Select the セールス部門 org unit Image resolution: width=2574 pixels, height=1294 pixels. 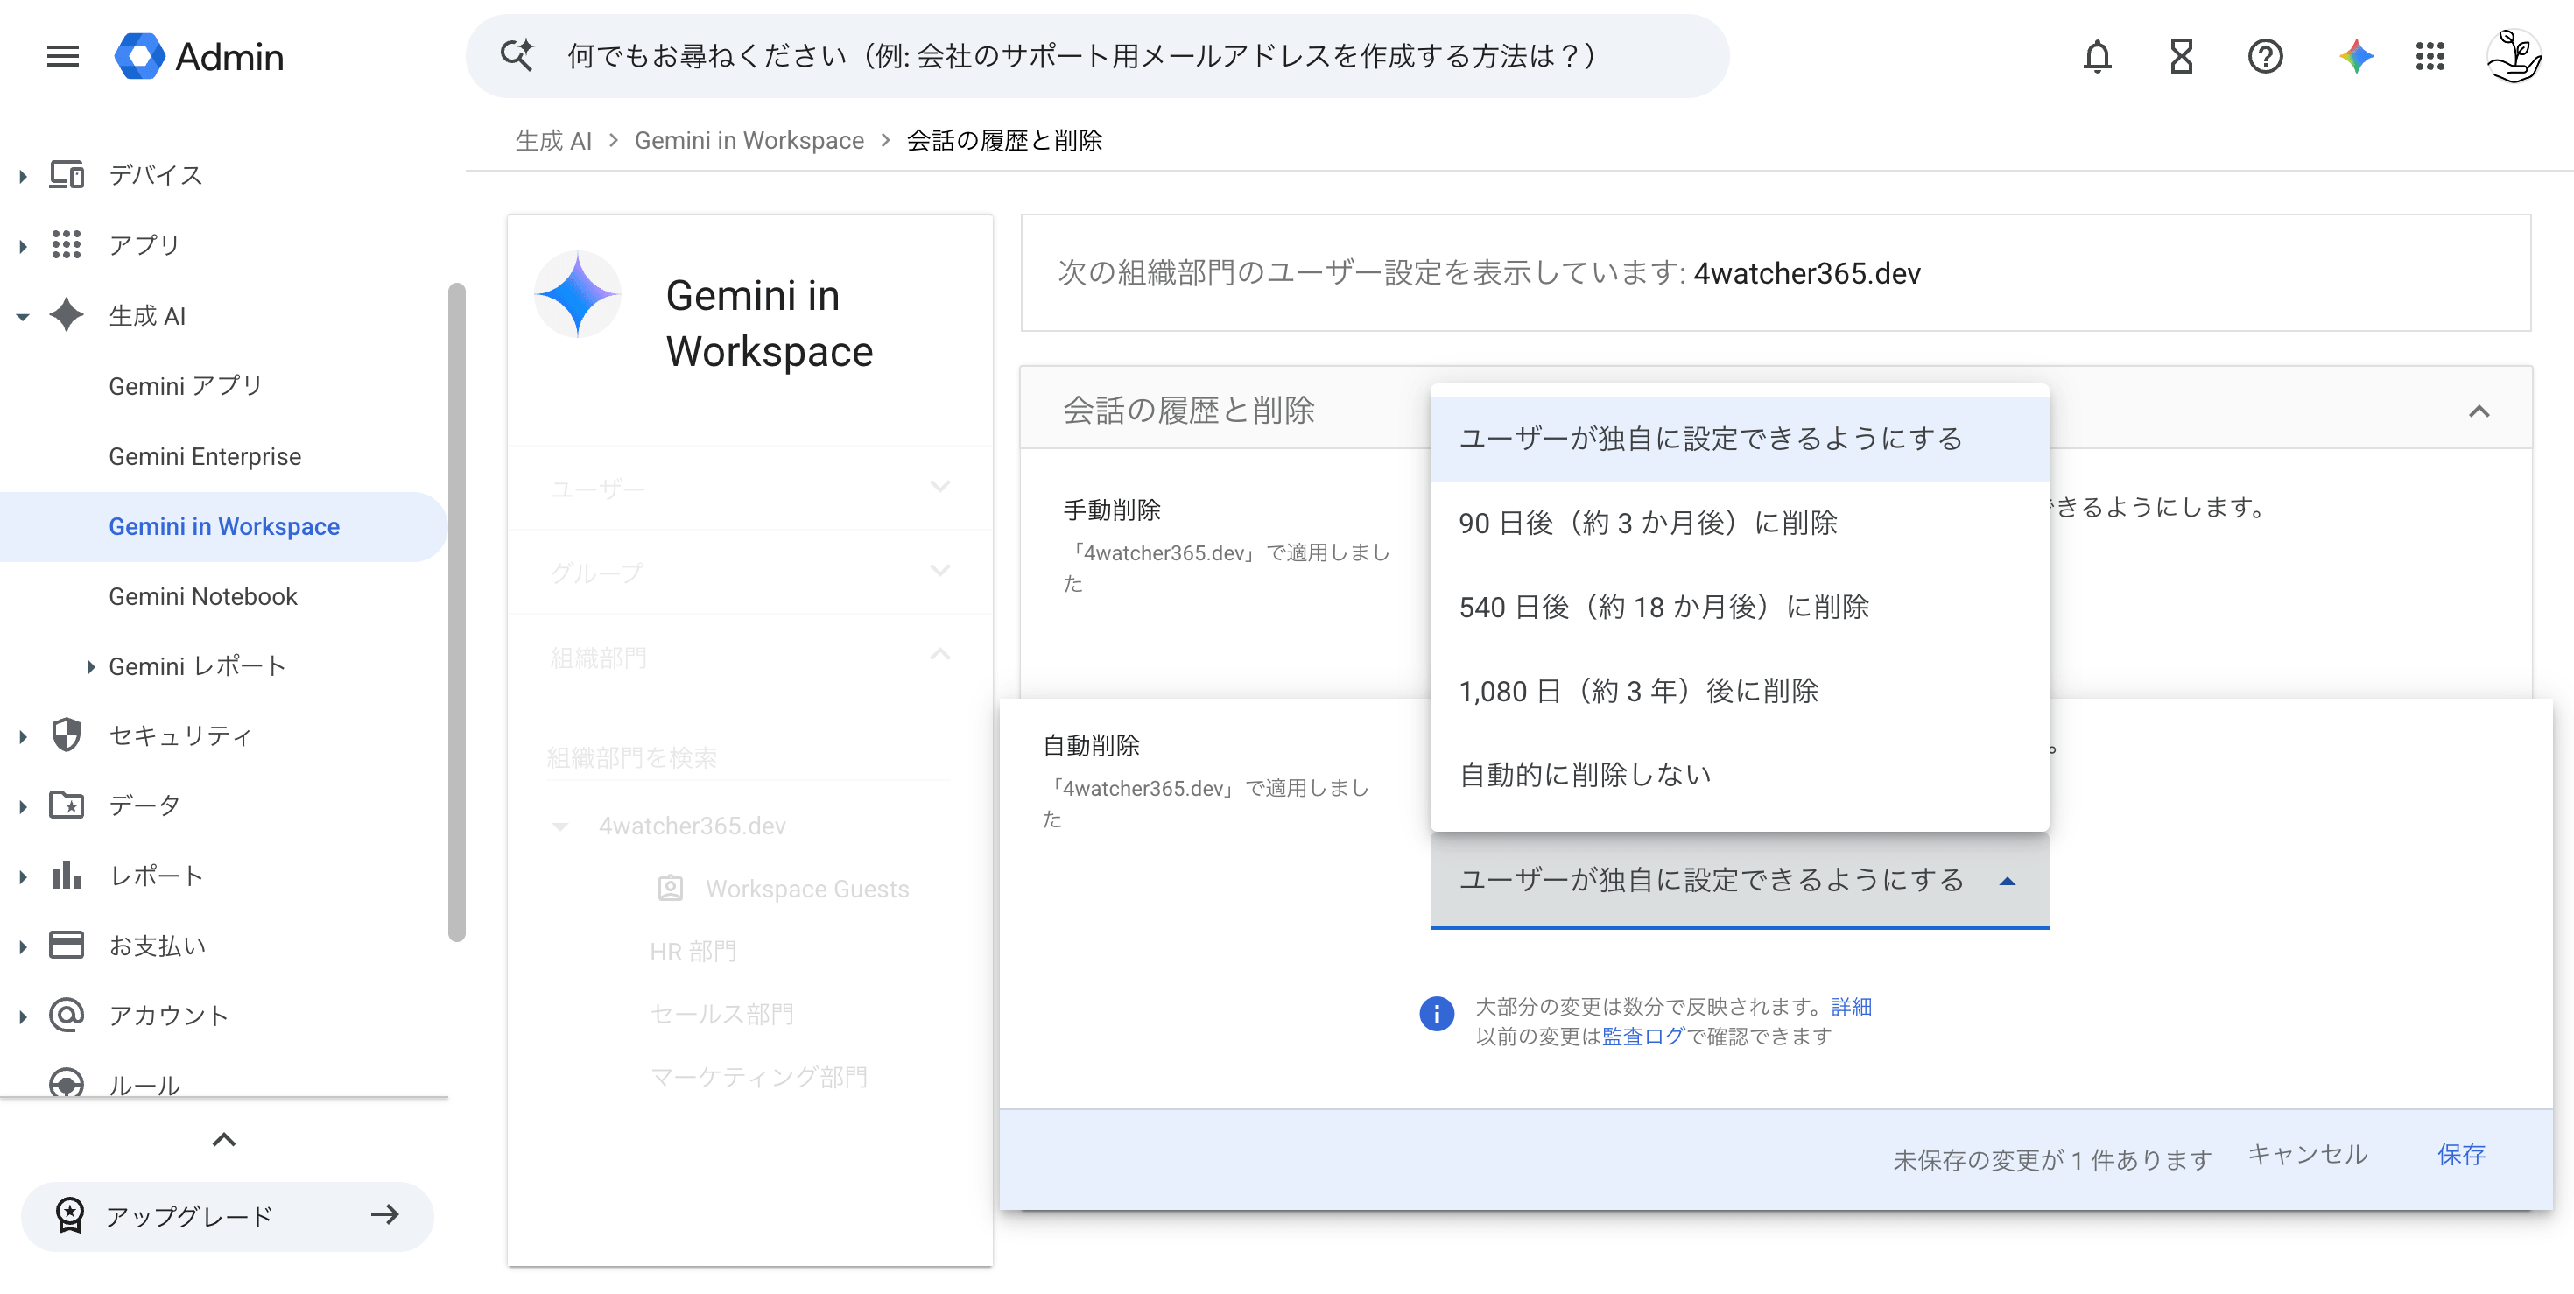tap(721, 1014)
